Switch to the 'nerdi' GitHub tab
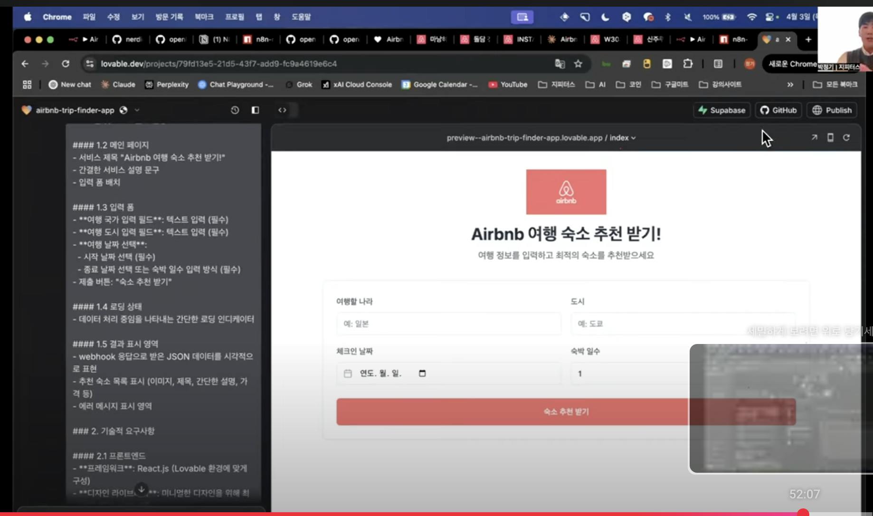Image resolution: width=873 pixels, height=516 pixels. click(x=127, y=39)
